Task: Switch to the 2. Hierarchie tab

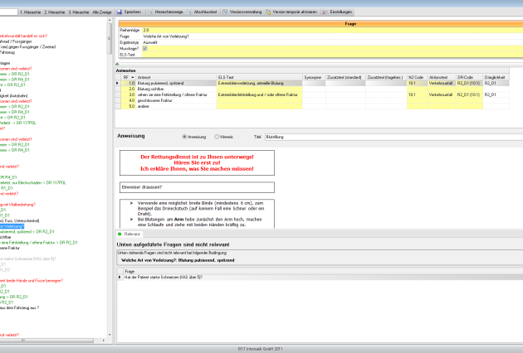Action: point(55,12)
